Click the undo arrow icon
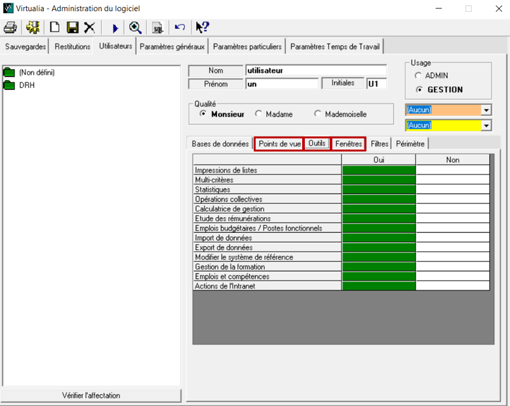 pos(180,28)
